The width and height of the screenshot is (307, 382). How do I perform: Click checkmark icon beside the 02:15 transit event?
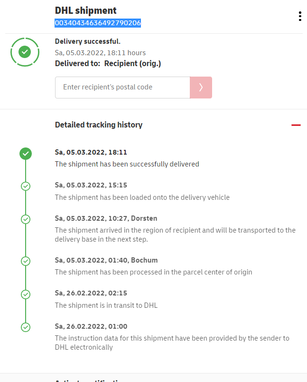pyautogui.click(x=26, y=294)
